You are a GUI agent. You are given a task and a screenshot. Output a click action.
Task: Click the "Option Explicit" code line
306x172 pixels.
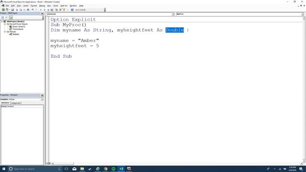click(x=73, y=20)
